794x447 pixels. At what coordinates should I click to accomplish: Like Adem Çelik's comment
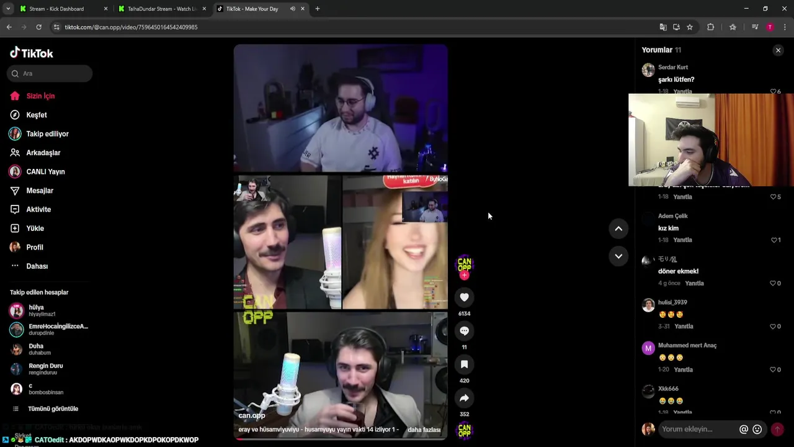774,240
